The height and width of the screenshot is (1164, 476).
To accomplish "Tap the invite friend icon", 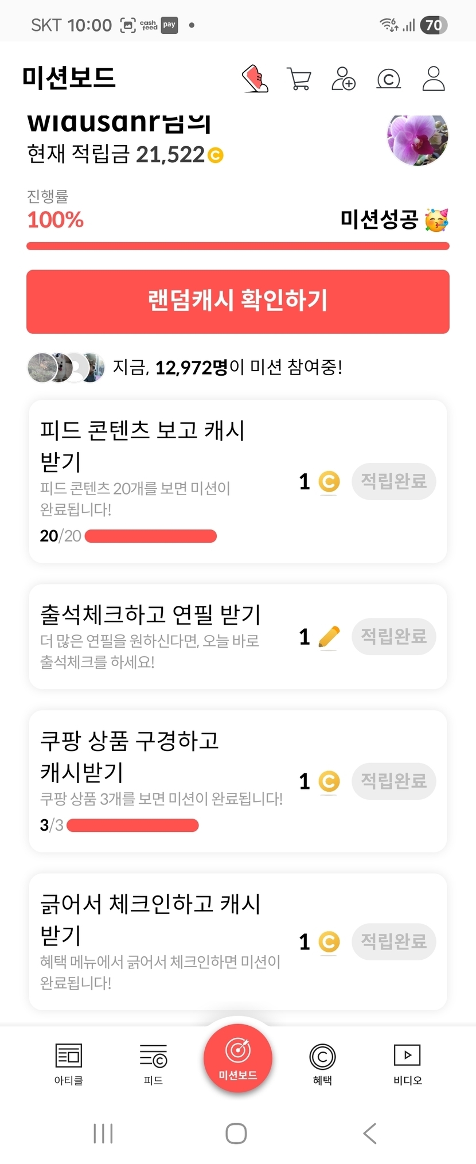I will tap(344, 79).
